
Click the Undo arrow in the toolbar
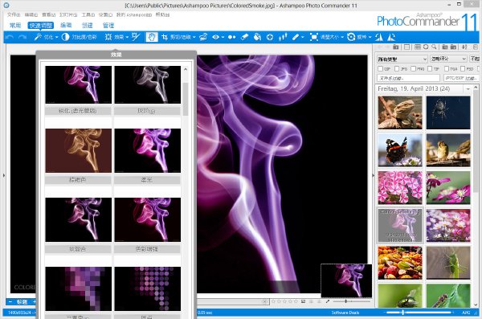pyautogui.click(x=10, y=37)
